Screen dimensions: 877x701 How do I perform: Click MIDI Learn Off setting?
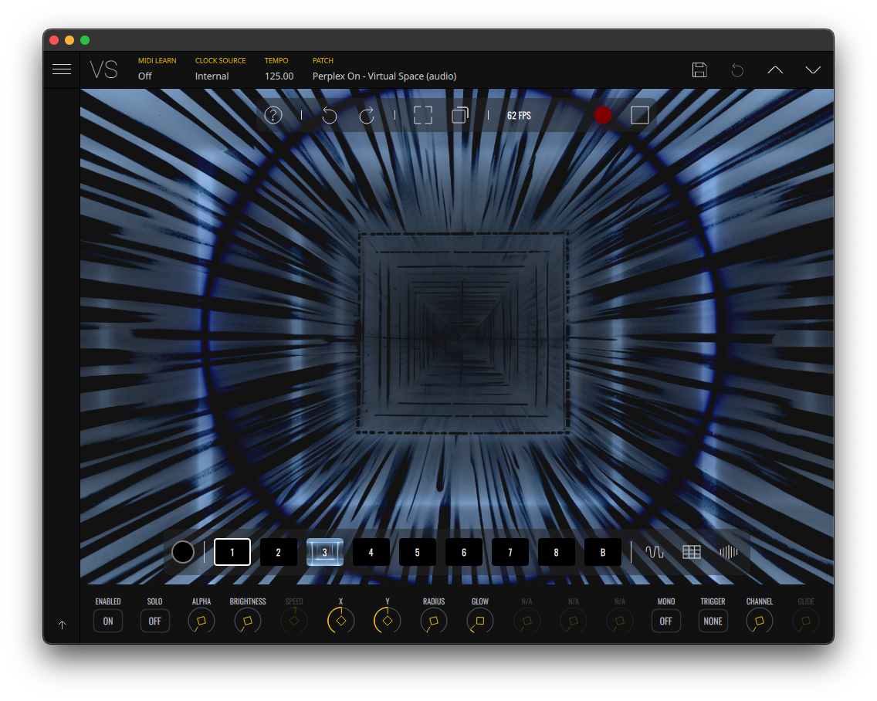(145, 76)
